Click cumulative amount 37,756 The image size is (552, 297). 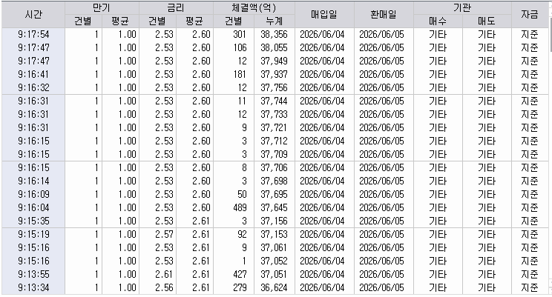pyautogui.click(x=275, y=87)
